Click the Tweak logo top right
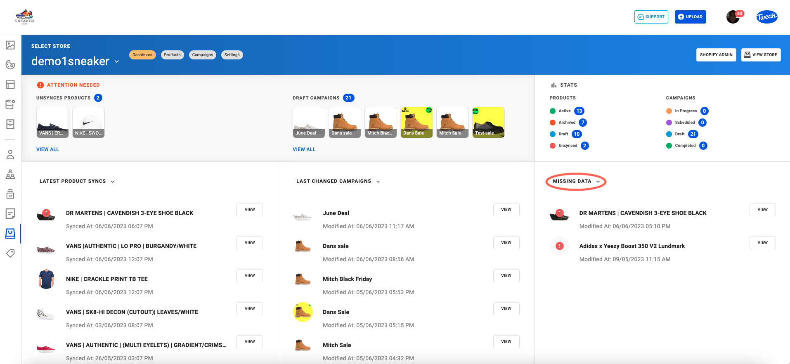790x364 pixels. point(767,17)
